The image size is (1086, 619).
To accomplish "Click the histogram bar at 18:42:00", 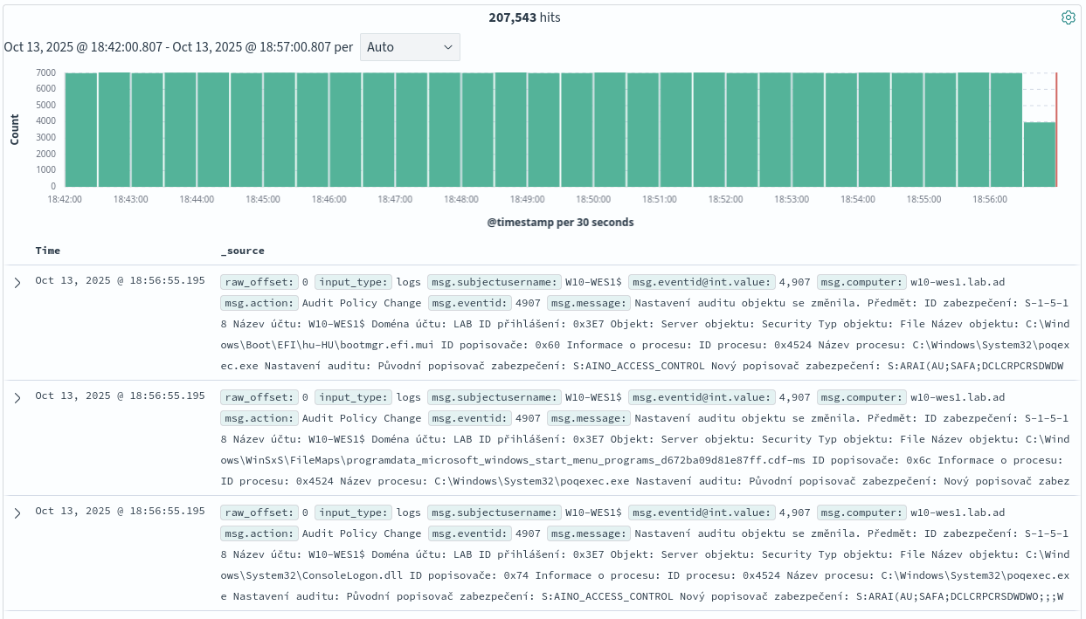I will coord(81,129).
